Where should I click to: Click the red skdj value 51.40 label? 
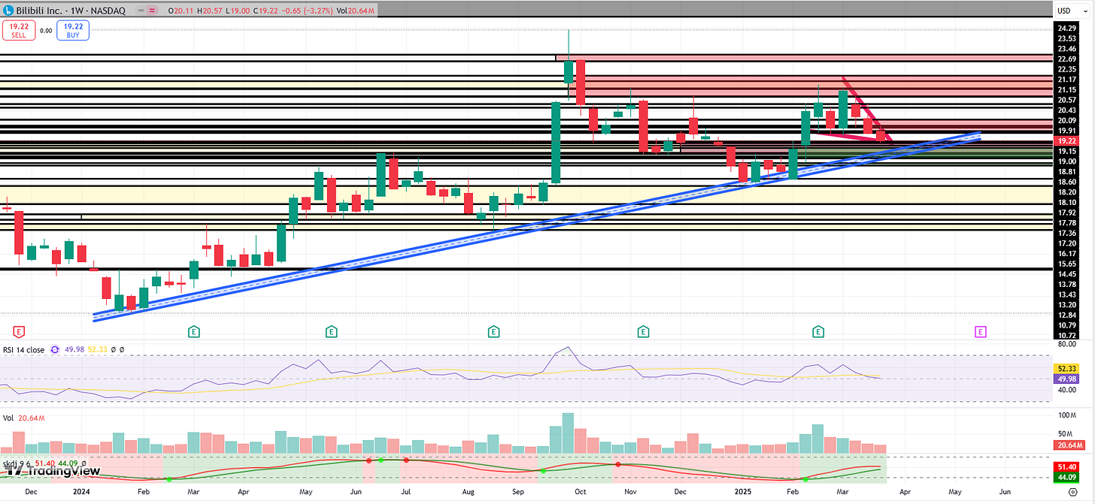click(x=1066, y=466)
